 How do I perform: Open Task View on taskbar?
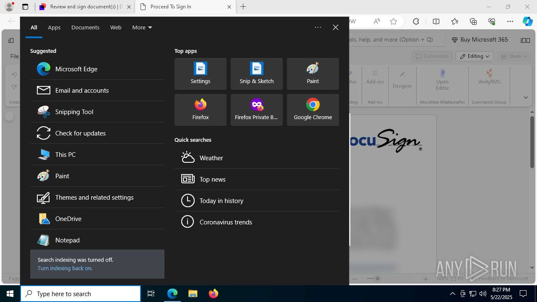(x=151, y=294)
